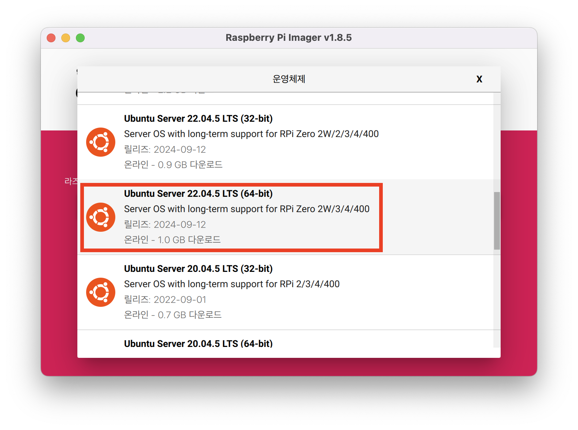
Task: Close the 운영체제 dialog with X
Action: (479, 79)
